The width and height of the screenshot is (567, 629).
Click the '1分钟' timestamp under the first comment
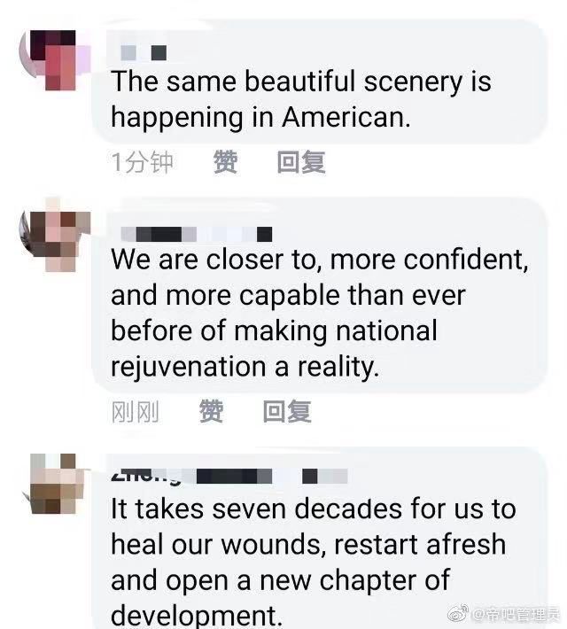[142, 162]
